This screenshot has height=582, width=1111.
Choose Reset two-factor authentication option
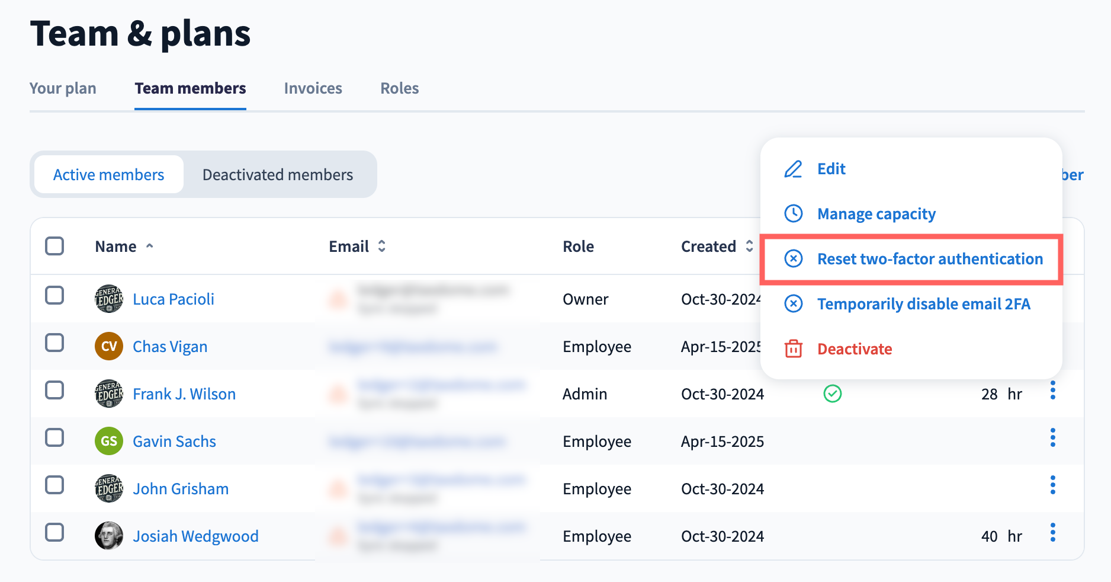coord(929,259)
